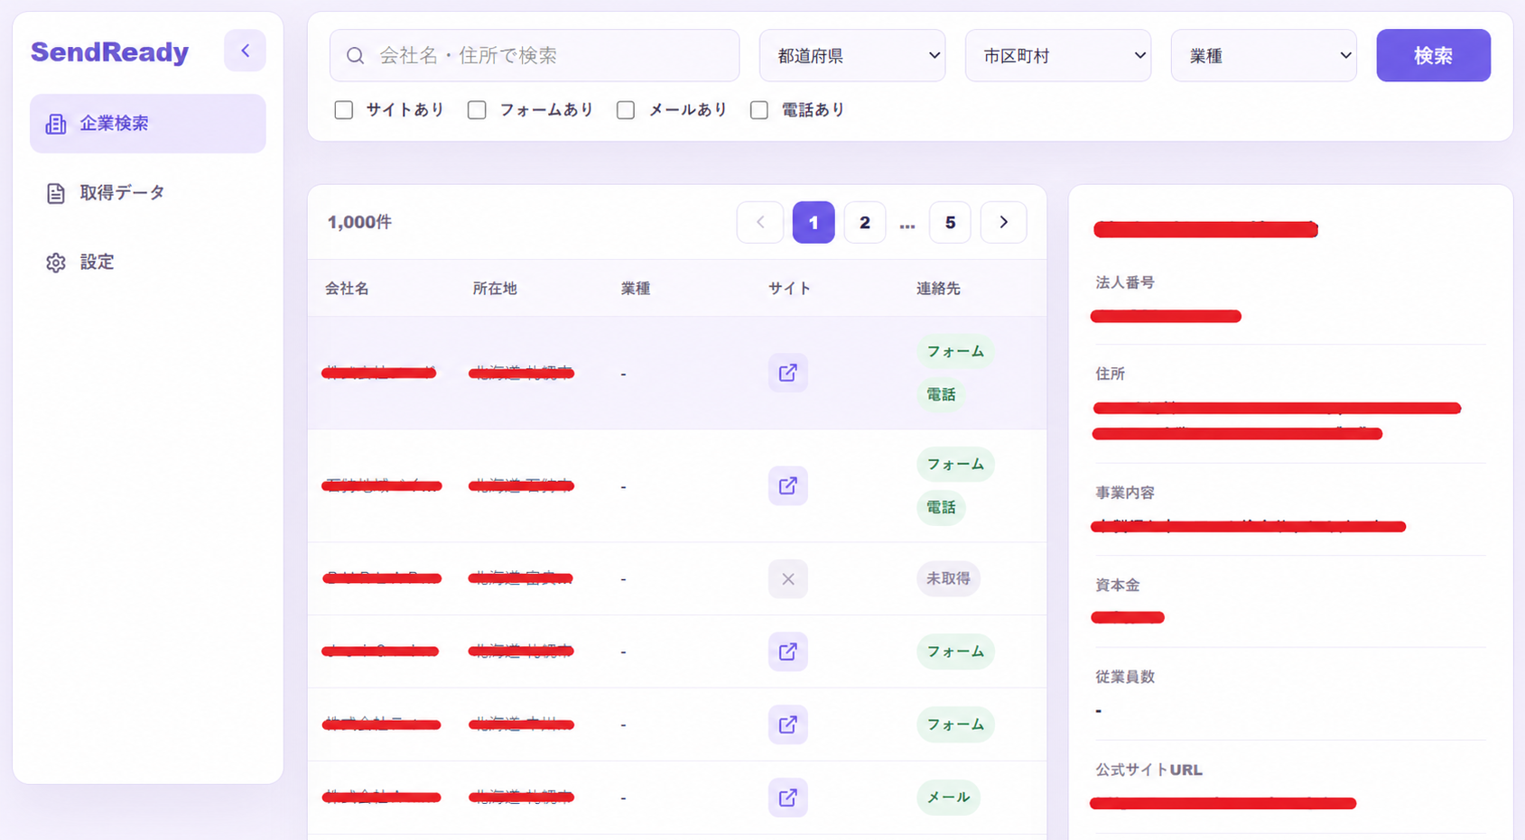Viewport: 1525px width, 840px height.
Task: Check the メールあり filter
Action: (626, 110)
